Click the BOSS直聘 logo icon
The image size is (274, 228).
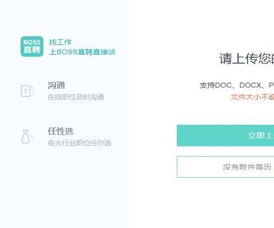point(32,47)
